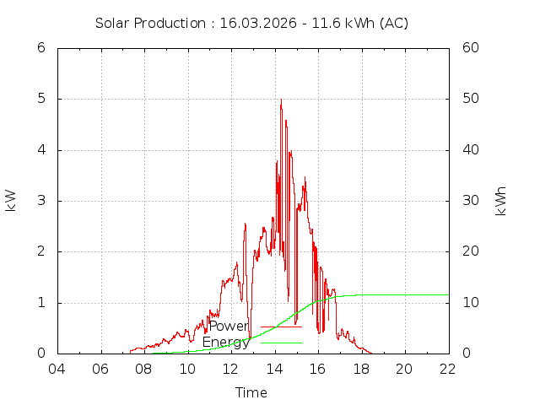Click the 18 tick on the time axis

(361, 369)
